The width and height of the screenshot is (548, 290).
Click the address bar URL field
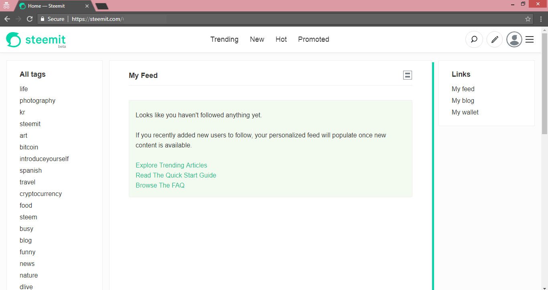pos(281,19)
